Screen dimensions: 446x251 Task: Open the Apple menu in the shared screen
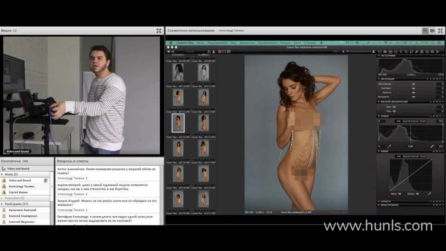pyautogui.click(x=171, y=43)
